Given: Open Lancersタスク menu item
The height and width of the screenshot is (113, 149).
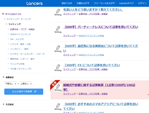Looking at the screenshot, I should (126, 3).
